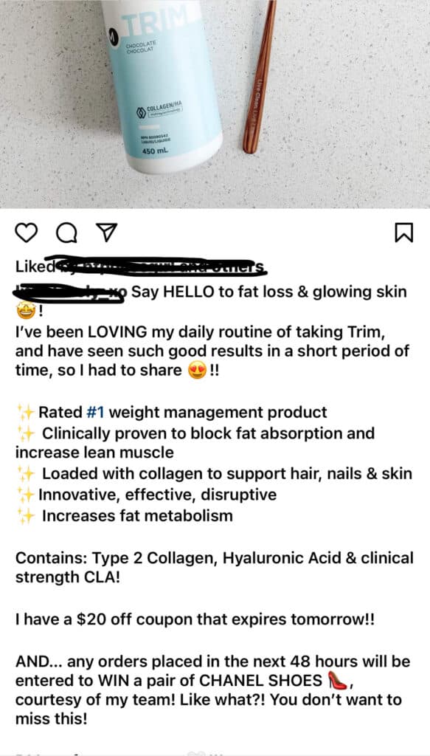
Task: Tap sparkle beside Innovative, effective, disruptive
Action: click(x=25, y=495)
